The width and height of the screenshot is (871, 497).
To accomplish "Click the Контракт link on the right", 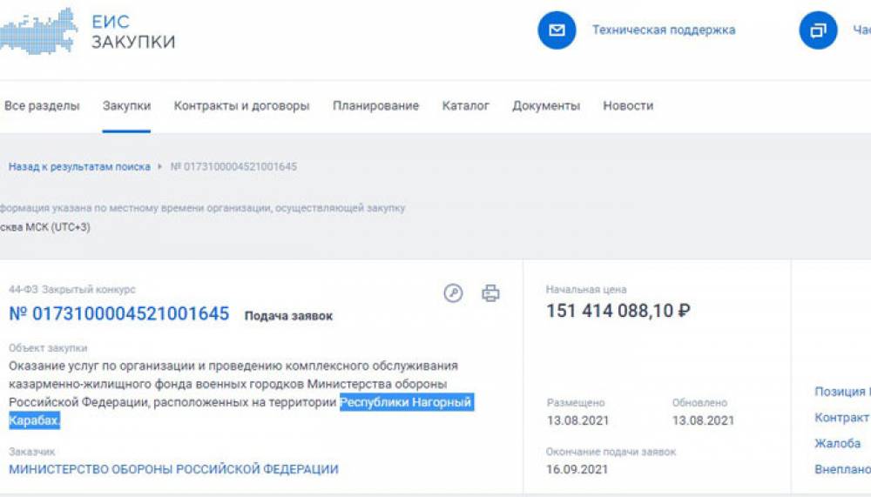I will (841, 418).
